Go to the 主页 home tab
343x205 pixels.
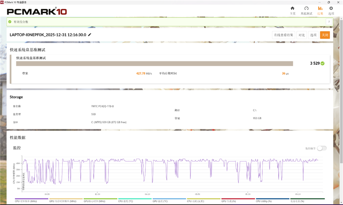coord(292,10)
